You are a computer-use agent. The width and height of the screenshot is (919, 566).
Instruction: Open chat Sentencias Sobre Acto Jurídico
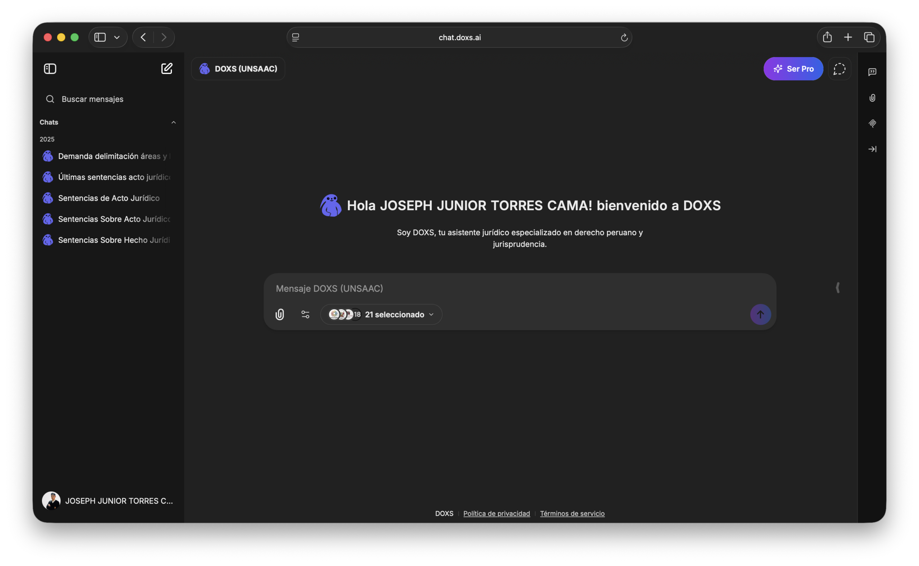(108, 219)
